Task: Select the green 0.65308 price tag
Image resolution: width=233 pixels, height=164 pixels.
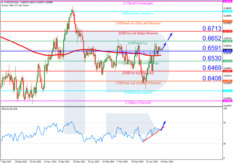Action: pyautogui.click(x=228, y=61)
